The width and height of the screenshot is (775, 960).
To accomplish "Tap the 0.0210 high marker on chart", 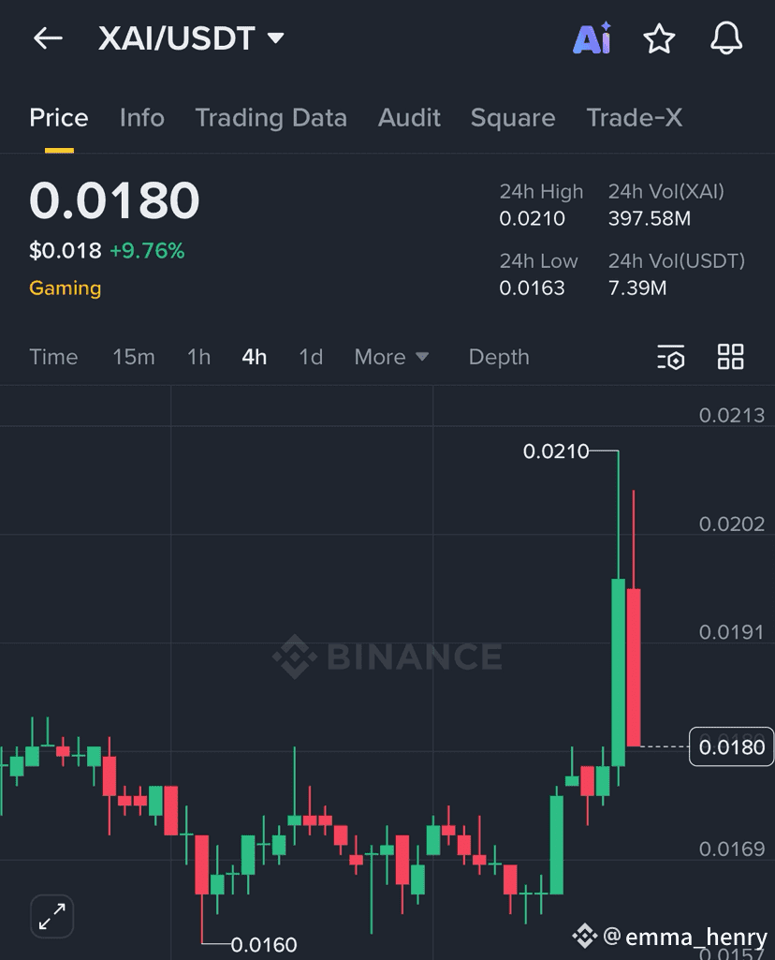I will click(x=556, y=451).
